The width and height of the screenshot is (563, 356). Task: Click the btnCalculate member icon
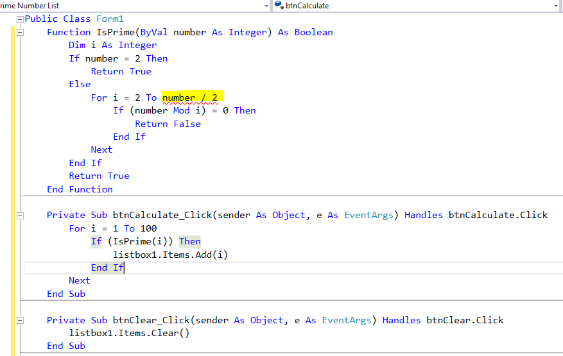pyautogui.click(x=279, y=5)
